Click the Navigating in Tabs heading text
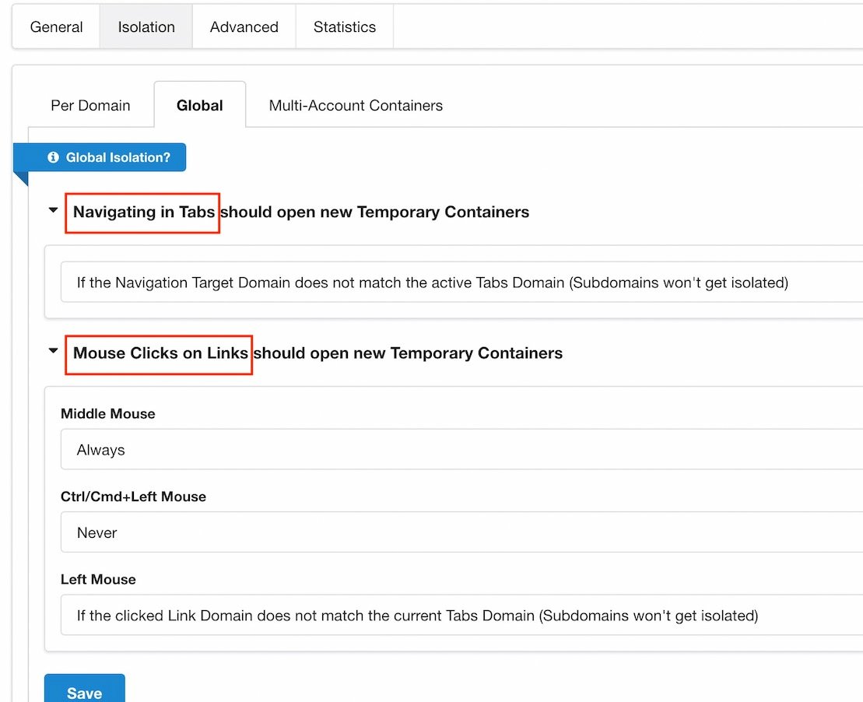The width and height of the screenshot is (863, 702). coord(144,212)
